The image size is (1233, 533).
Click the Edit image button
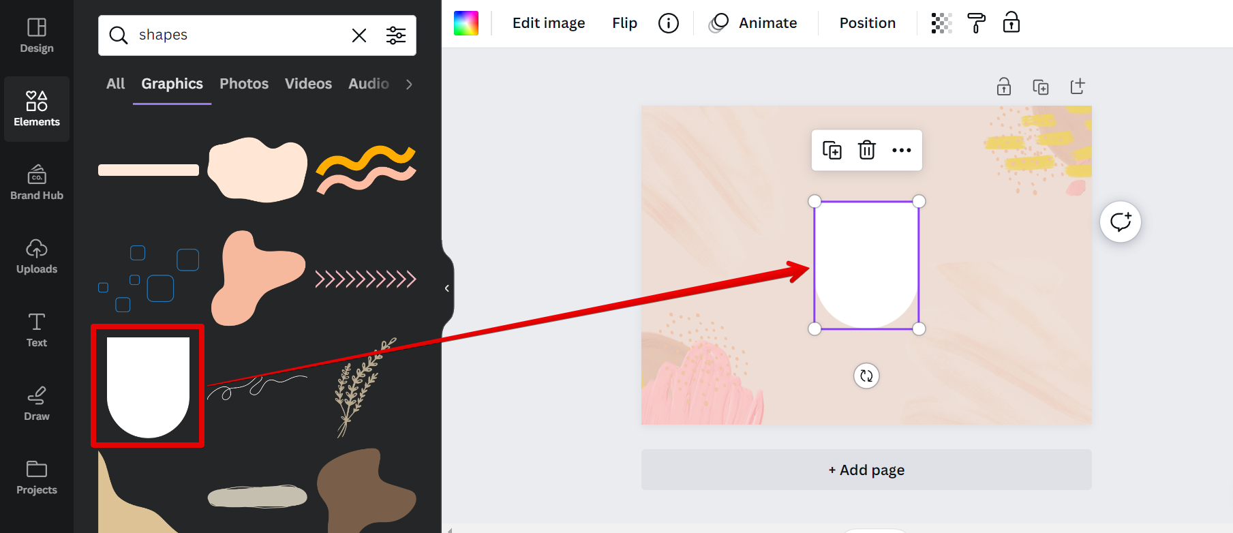549,23
